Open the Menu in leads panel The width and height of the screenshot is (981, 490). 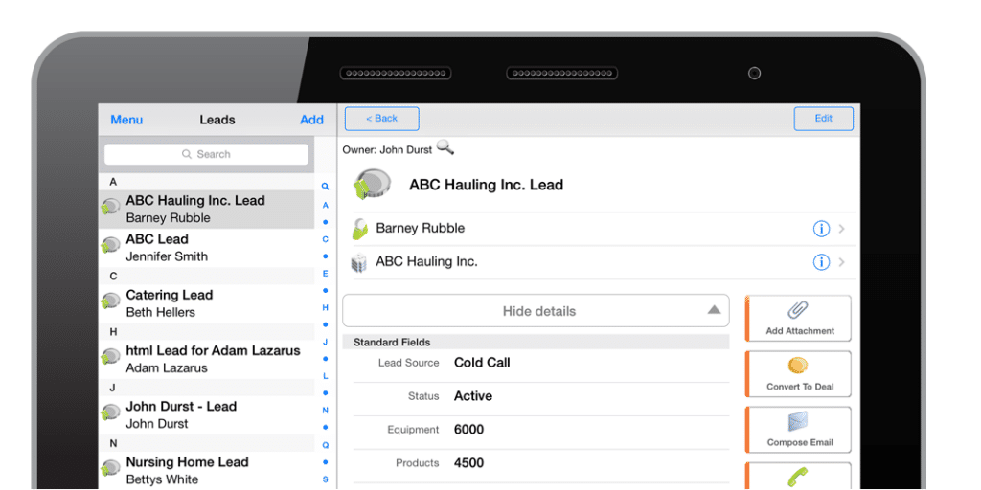click(126, 120)
